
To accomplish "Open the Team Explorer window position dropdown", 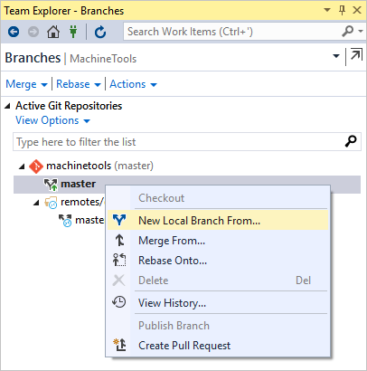I will pos(327,10).
